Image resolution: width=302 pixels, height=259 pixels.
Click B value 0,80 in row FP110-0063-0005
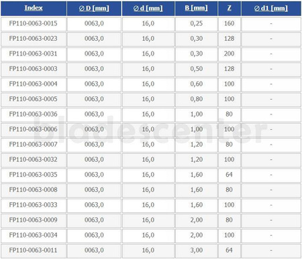pos(197,99)
